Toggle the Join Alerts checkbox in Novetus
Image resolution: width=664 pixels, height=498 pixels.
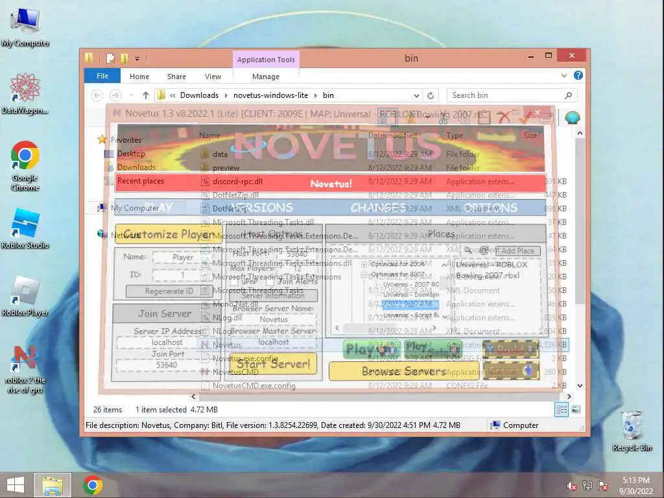click(x=270, y=281)
